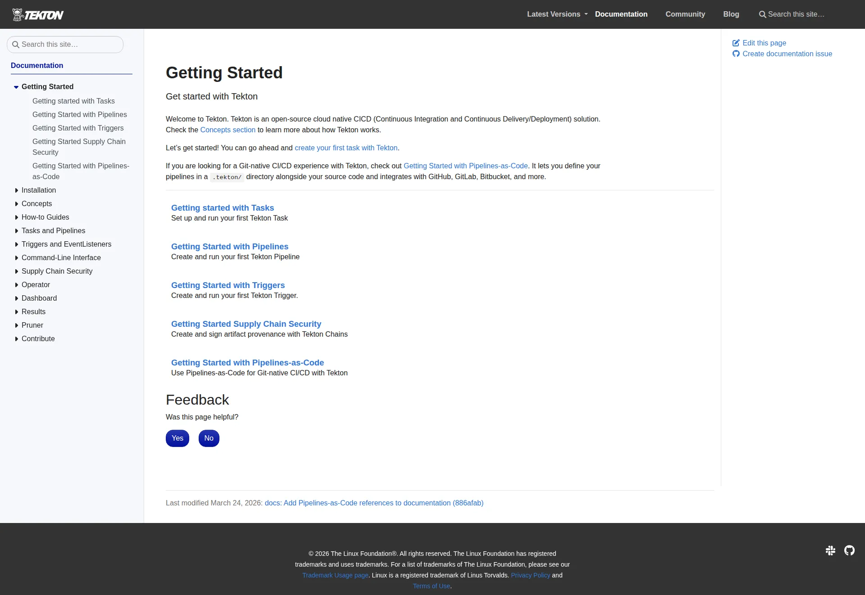
Task: Expand the Installation section in the sidebar
Action: point(16,190)
